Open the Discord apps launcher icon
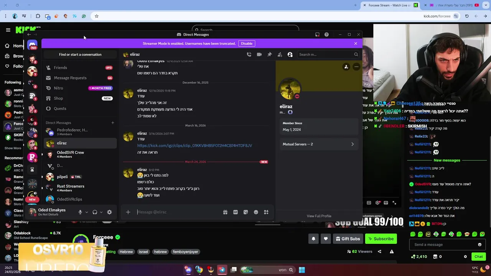The height and width of the screenshot is (276, 491). [x=266, y=212]
